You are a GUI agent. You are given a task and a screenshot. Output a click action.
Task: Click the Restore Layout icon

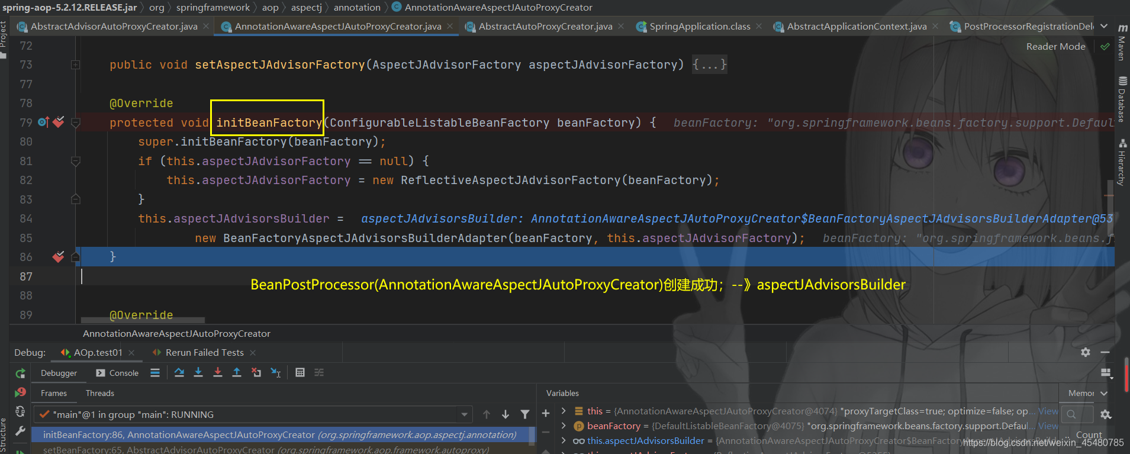click(1106, 373)
